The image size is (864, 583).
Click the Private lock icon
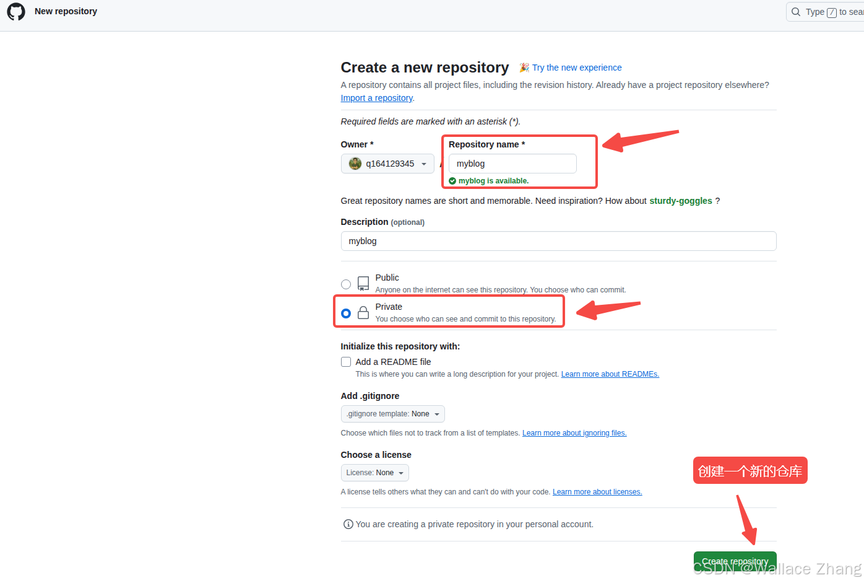point(363,313)
